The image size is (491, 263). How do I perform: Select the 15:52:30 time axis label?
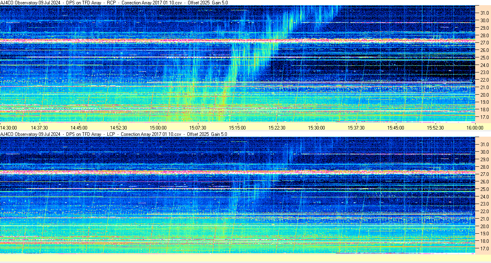(435, 128)
